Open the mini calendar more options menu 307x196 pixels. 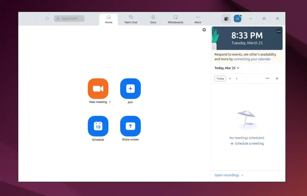coord(267,78)
